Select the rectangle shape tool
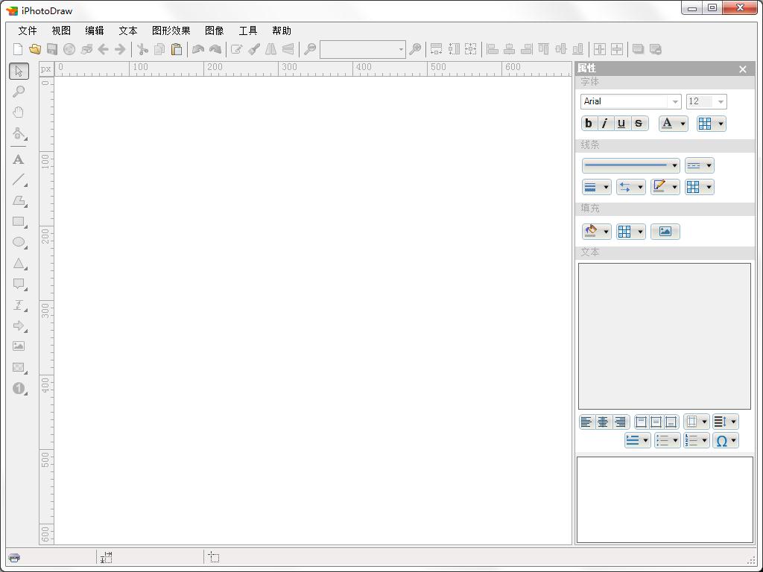The image size is (763, 572). click(19, 222)
